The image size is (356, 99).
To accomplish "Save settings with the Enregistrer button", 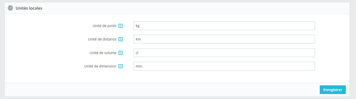I will pyautogui.click(x=332, y=90).
